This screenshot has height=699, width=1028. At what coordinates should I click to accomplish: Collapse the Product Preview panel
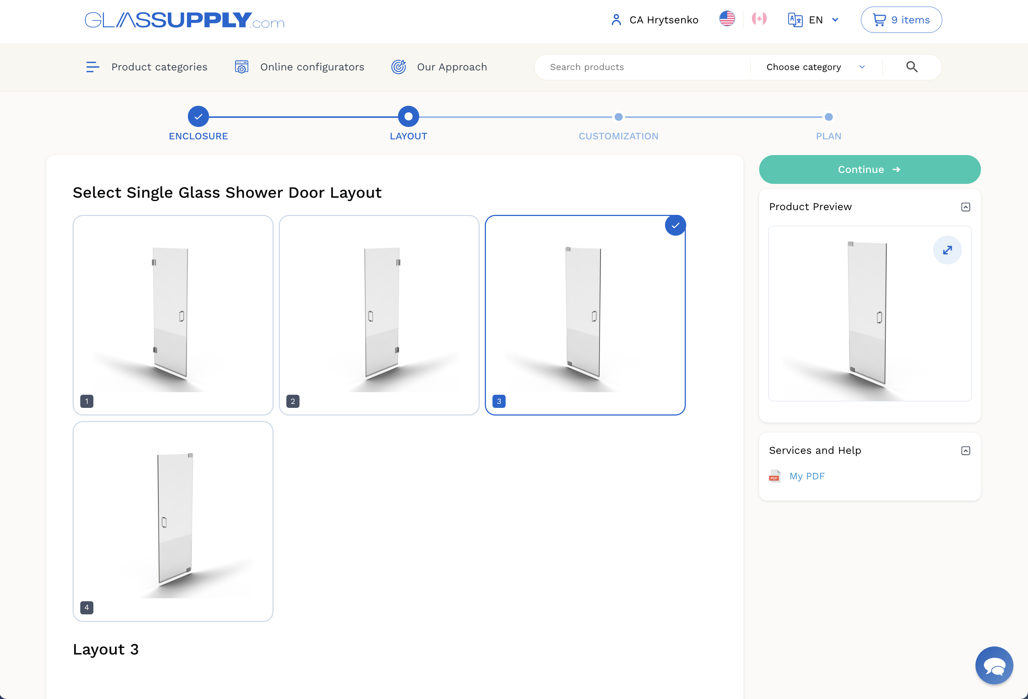coord(966,207)
